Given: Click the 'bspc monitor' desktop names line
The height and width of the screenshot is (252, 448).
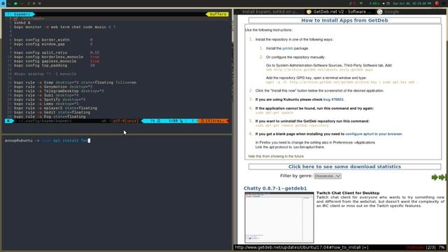Looking at the screenshot, I should click(64, 27).
